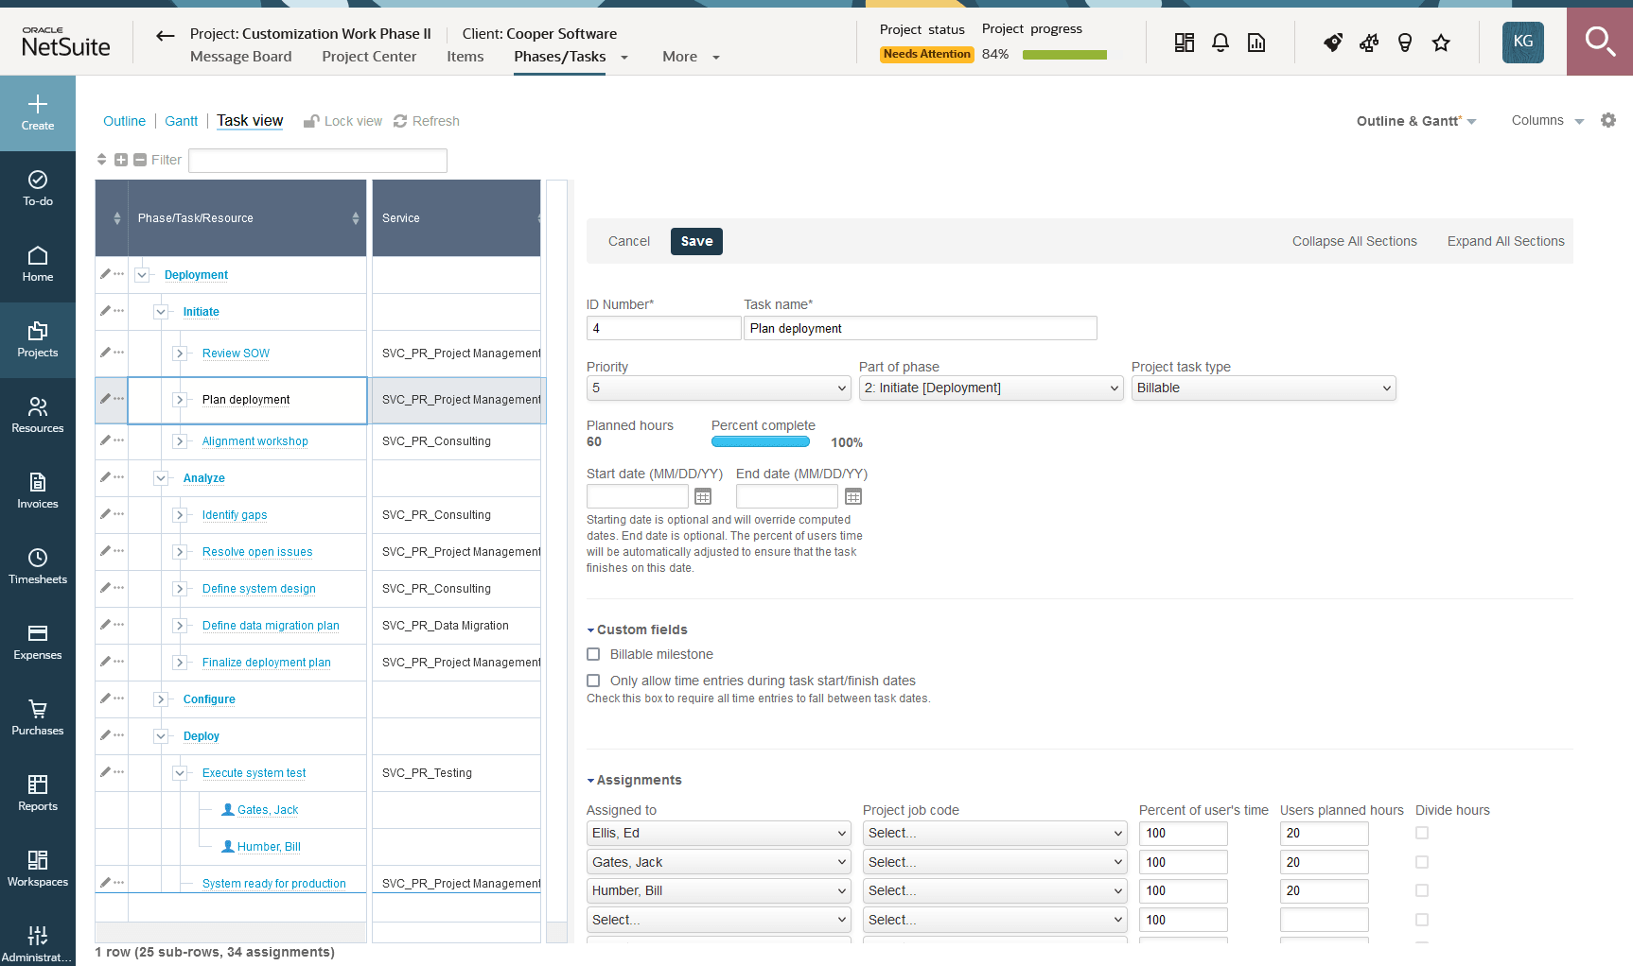Image resolution: width=1633 pixels, height=966 pixels.
Task: Open Project job code dropdown for Gates, Jack
Action: point(995,862)
